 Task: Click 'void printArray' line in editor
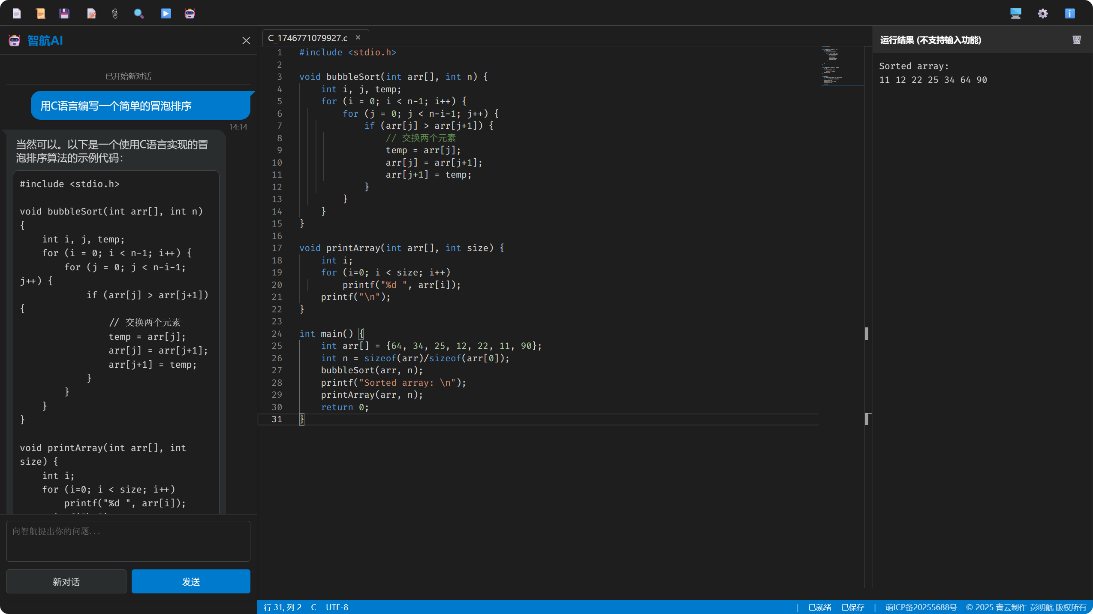(x=401, y=248)
